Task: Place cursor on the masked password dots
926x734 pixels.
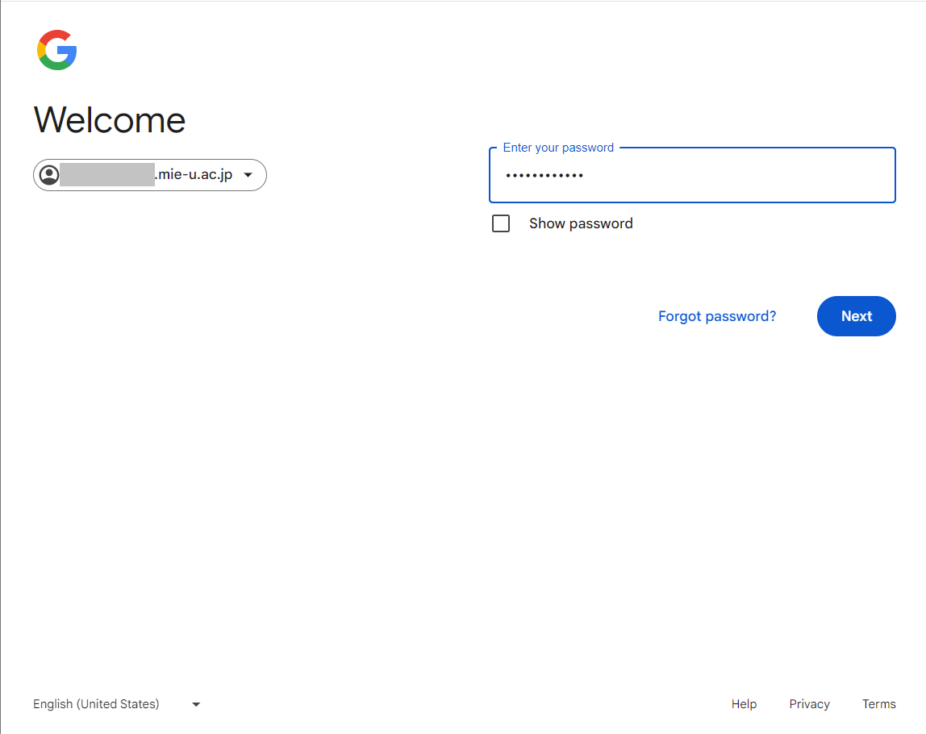Action: (544, 175)
